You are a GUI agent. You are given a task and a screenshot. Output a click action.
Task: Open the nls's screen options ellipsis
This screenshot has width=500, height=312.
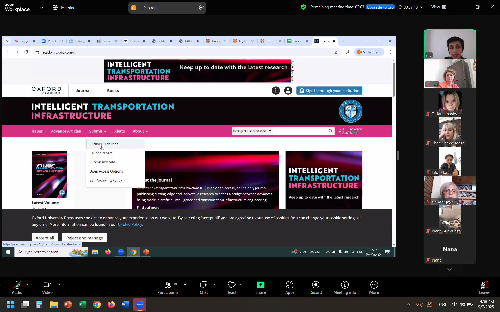click(201, 8)
